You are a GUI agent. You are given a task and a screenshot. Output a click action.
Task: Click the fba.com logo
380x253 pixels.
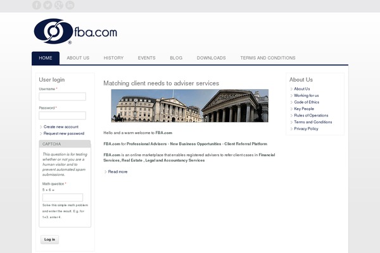tap(75, 32)
